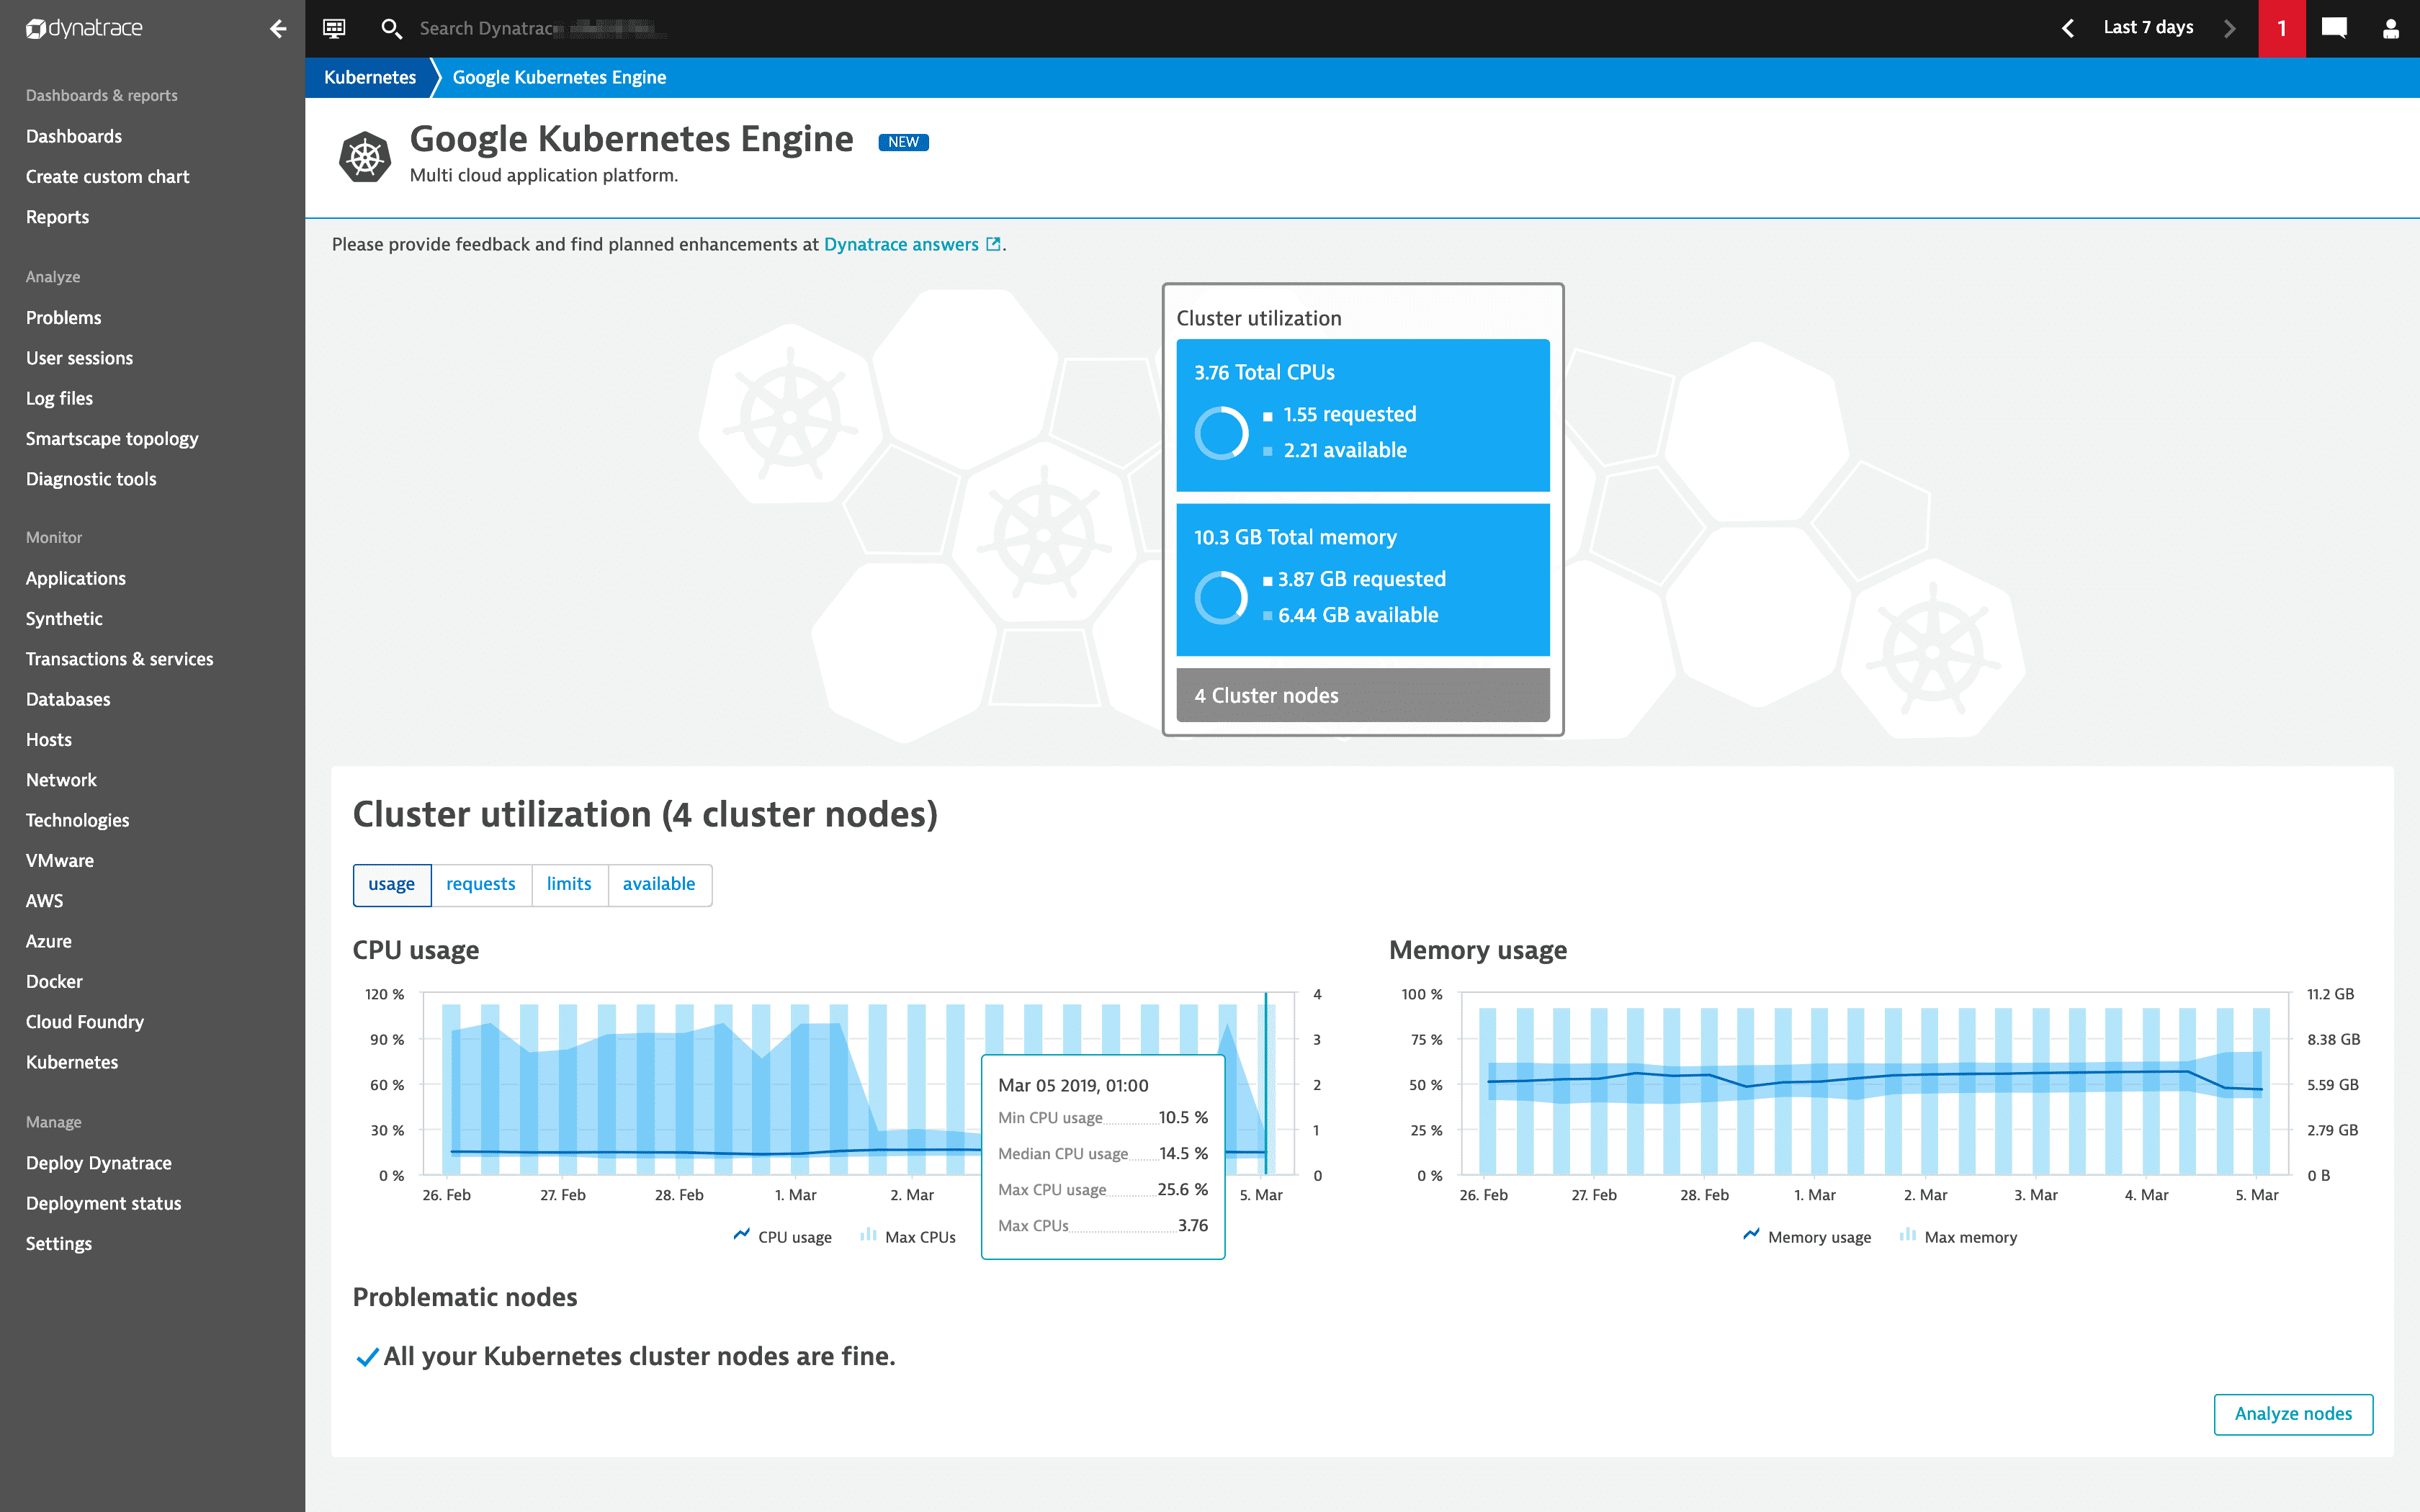Click the CPU chart time marker near 5. Mar
The height and width of the screenshot is (1512, 2420).
pos(1266,1084)
